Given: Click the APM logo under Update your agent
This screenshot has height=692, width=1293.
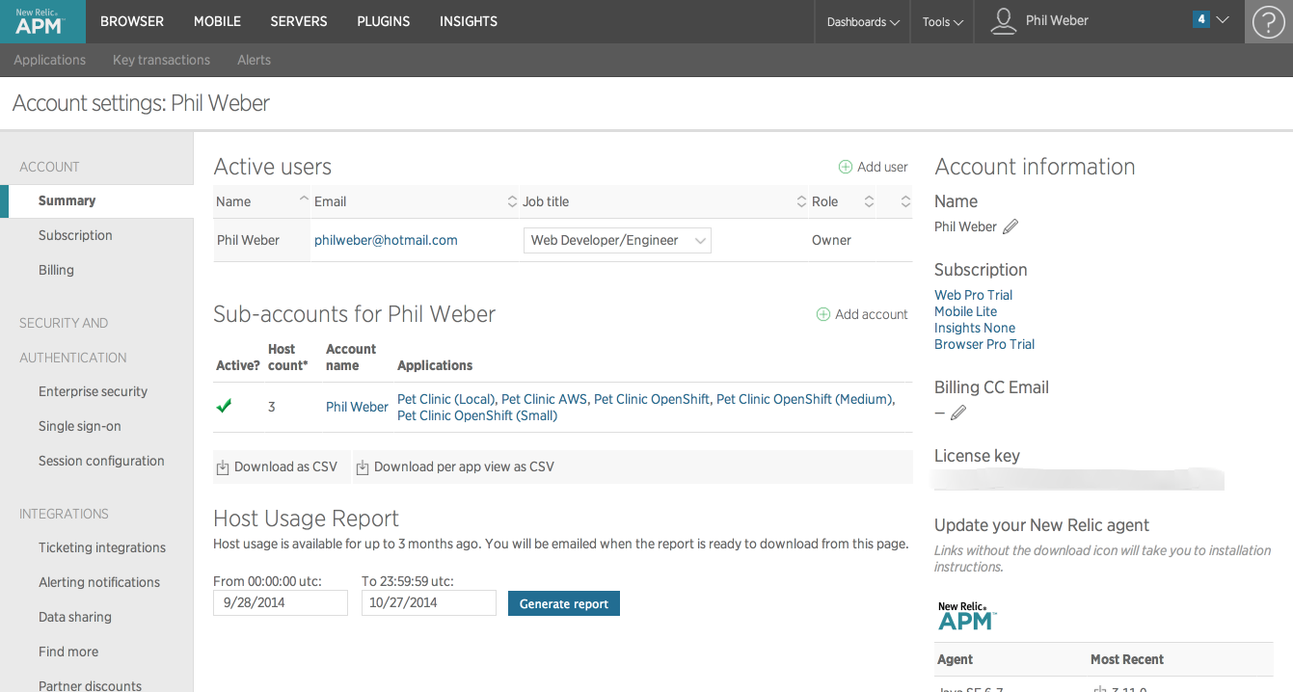Looking at the screenshot, I should point(966,617).
